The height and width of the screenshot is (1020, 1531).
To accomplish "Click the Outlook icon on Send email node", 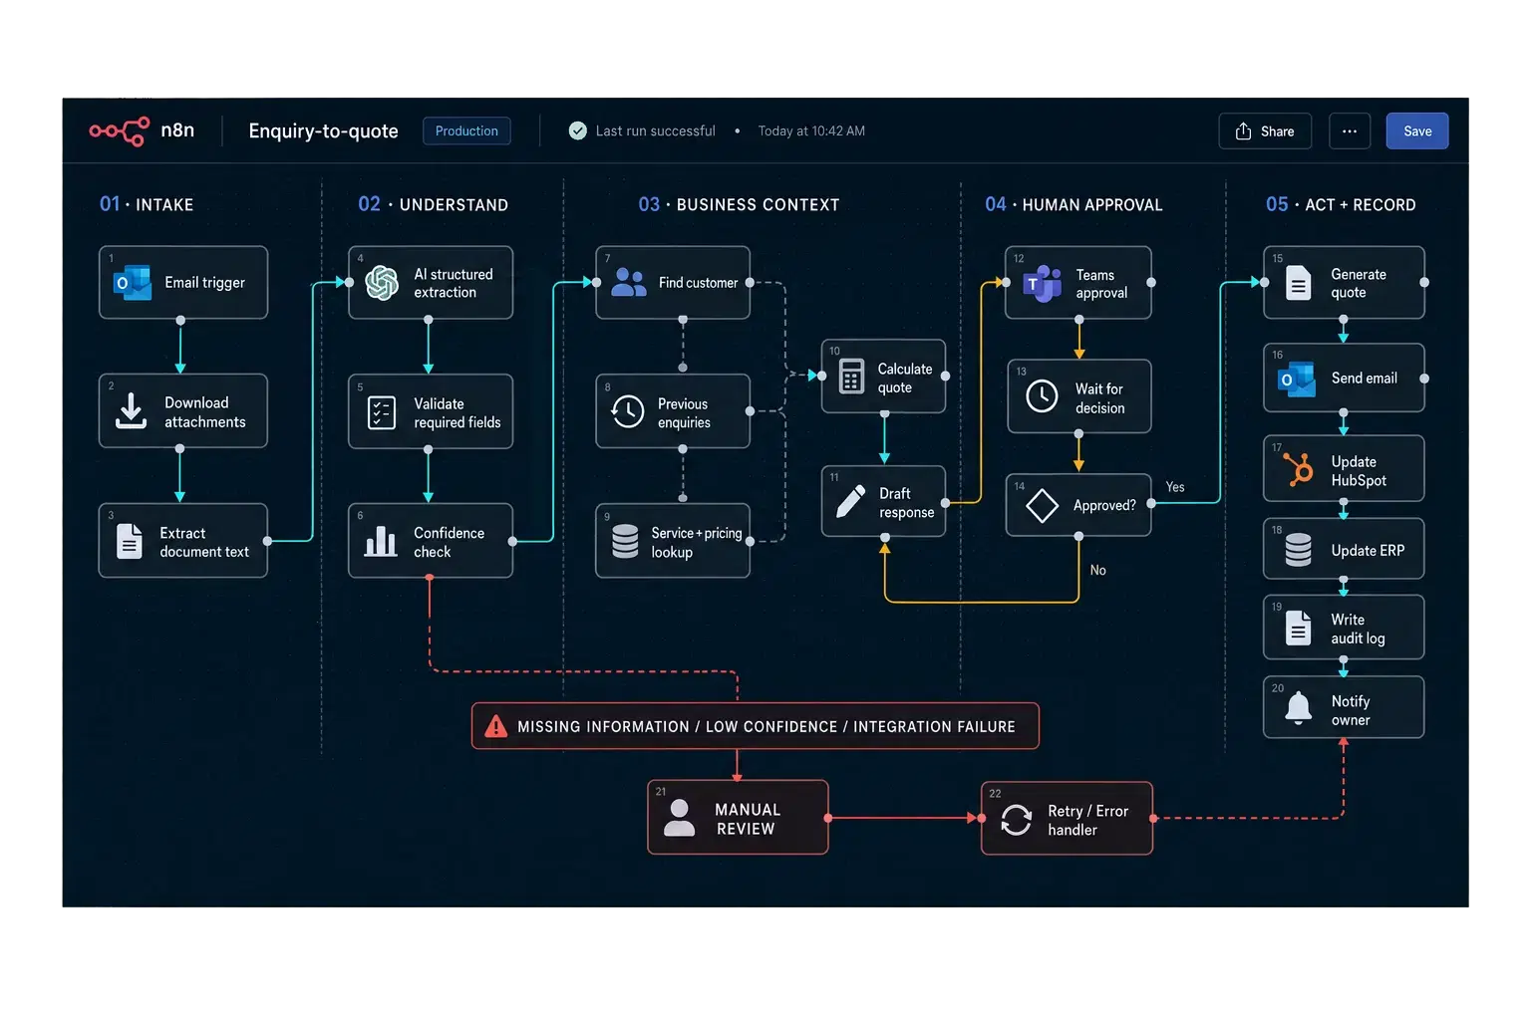I will [1297, 379].
